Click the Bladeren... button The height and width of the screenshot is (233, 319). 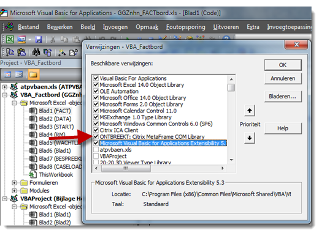point(283,97)
